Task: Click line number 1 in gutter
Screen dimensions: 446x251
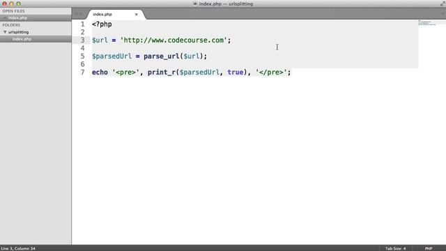Action: pyautogui.click(x=82, y=24)
